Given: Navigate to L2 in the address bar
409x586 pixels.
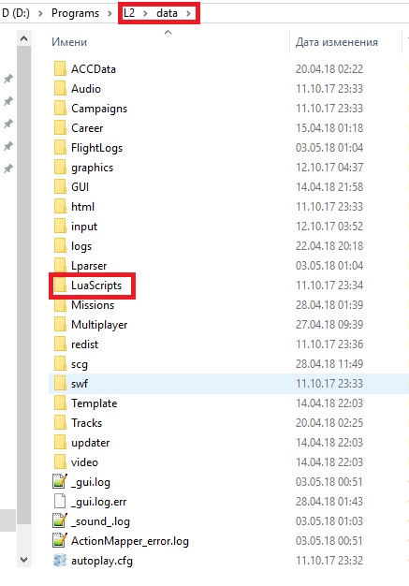Looking at the screenshot, I should point(129,13).
